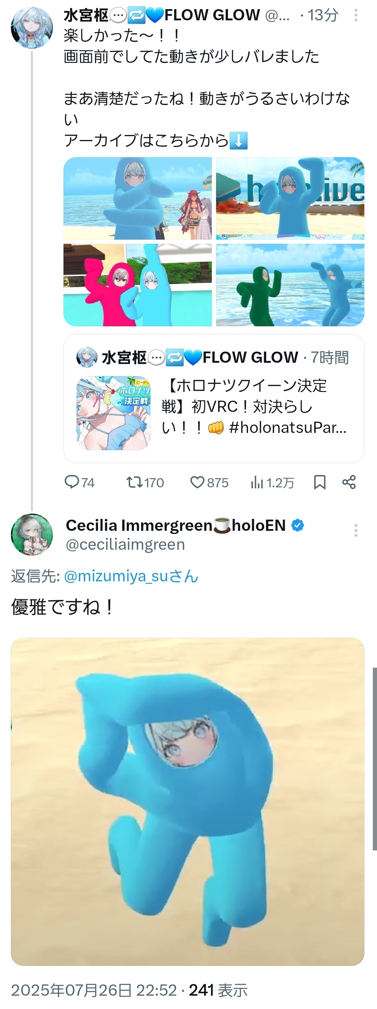The height and width of the screenshot is (1009, 377).
Task: Open three-dot menu on Cecilia's reply
Action: [356, 530]
